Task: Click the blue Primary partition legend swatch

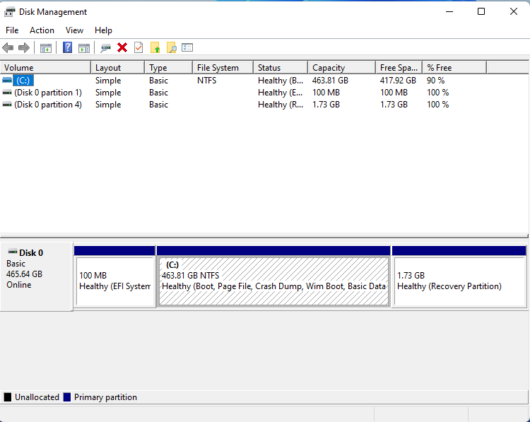Action: point(67,397)
